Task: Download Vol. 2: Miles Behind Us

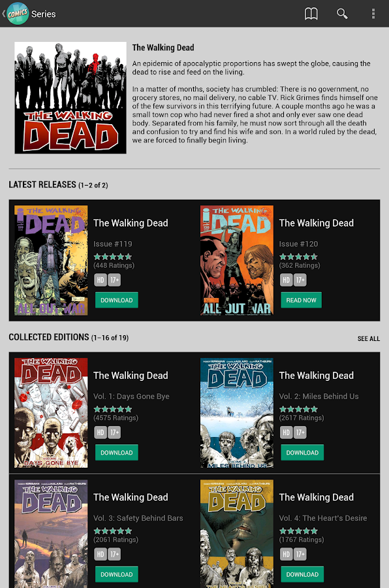Action: (302, 453)
